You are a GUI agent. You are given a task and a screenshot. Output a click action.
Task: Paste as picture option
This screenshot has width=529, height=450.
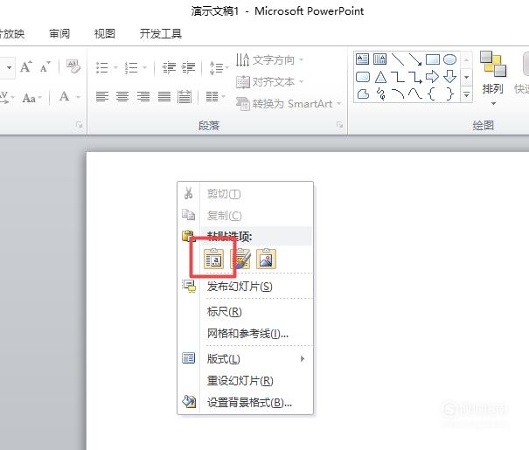coord(266,259)
